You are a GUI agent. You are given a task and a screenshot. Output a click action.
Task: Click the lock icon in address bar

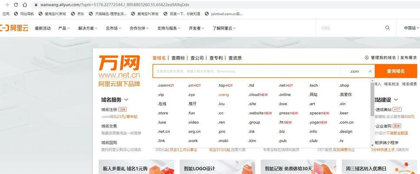(36, 5)
